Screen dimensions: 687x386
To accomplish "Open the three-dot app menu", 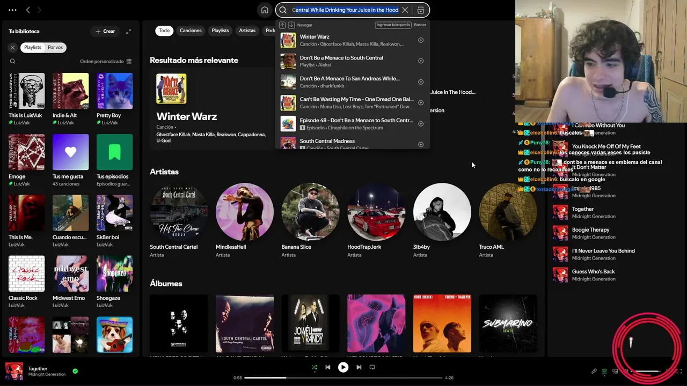I will pyautogui.click(x=12, y=10).
